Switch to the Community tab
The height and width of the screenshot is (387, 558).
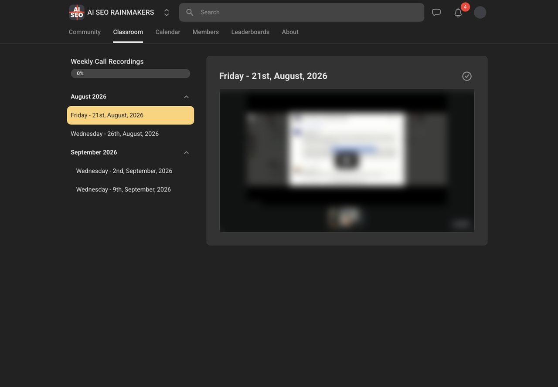(x=85, y=32)
